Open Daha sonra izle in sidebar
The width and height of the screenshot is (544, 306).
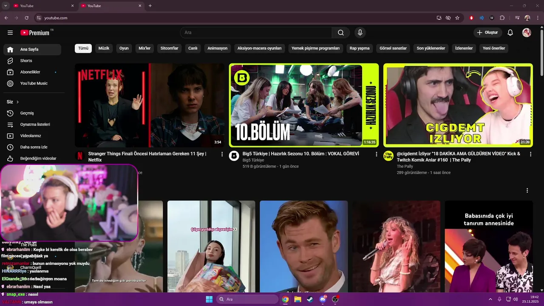tap(32, 147)
